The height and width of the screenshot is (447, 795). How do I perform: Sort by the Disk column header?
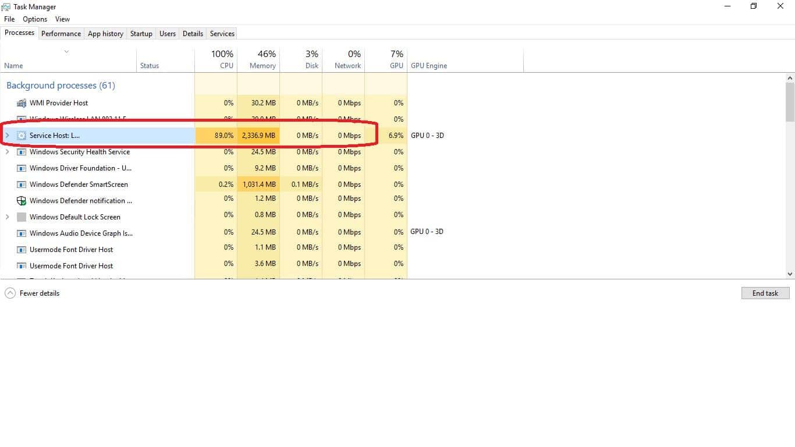click(301, 59)
